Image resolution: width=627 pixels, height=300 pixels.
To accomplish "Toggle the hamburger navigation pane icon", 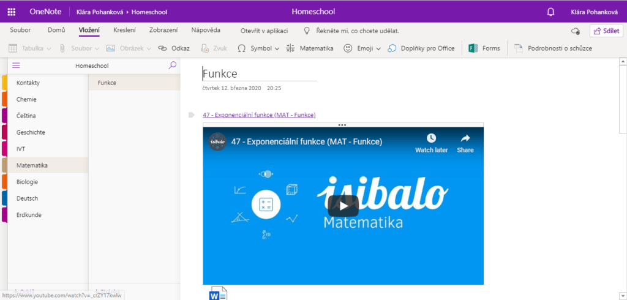I will (16, 66).
